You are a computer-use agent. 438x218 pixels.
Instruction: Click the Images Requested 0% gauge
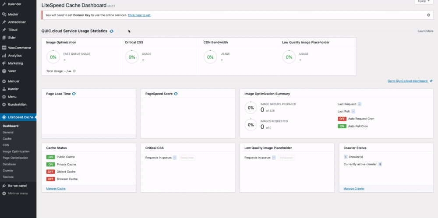251,125
